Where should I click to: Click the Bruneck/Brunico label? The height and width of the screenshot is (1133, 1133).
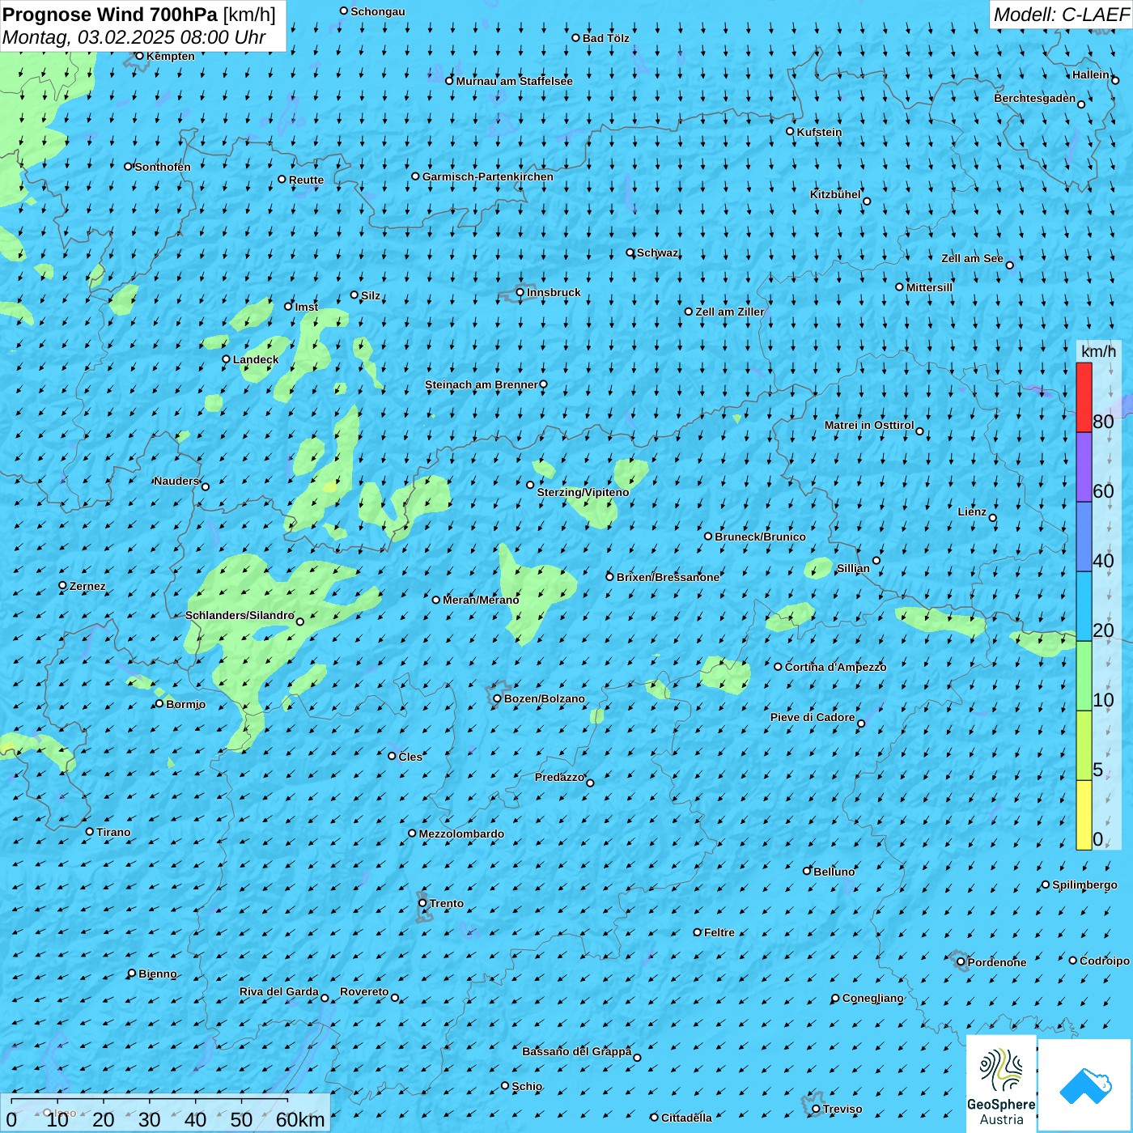760,537
